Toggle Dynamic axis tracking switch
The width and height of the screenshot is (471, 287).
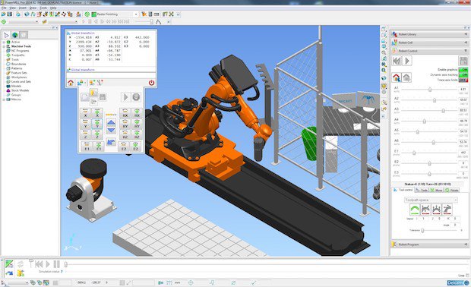click(x=463, y=74)
